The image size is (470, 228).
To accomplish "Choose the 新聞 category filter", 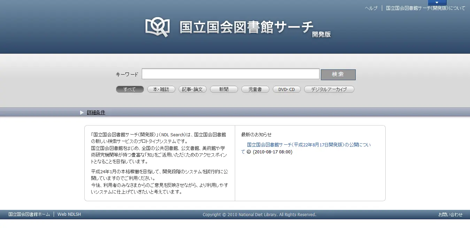I will [x=224, y=90].
